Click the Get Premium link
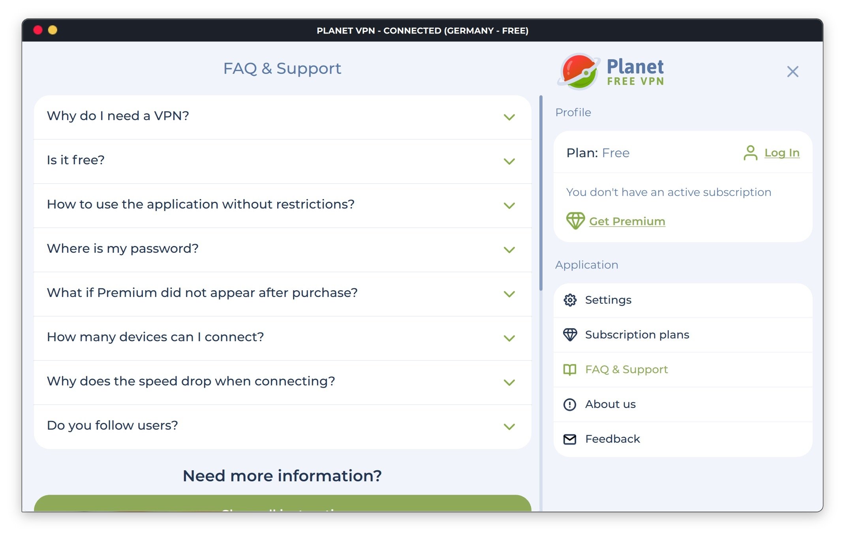845x537 pixels. click(x=627, y=221)
